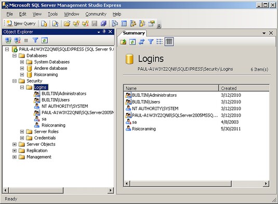Open the Edit menu

(22, 14)
